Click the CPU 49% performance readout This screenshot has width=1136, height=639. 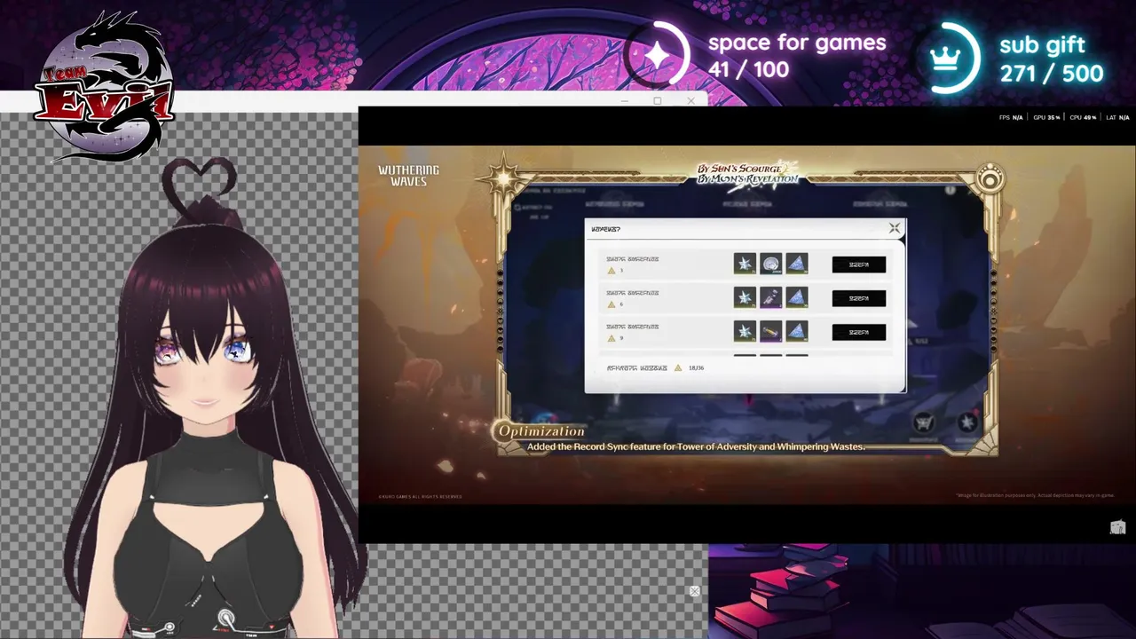[1083, 117]
